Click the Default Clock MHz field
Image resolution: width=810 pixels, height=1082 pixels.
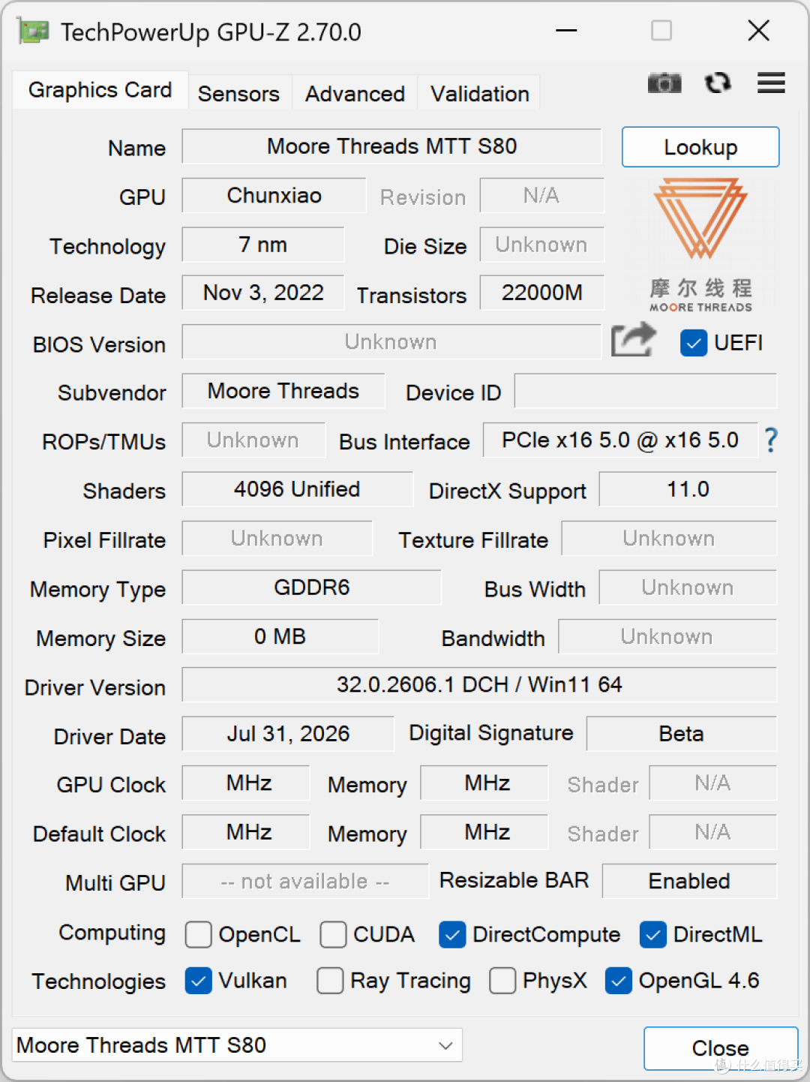pos(246,832)
